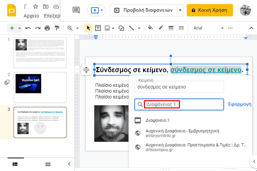The height and width of the screenshot is (171, 257).
Task: Open the Google Slides home logo
Action: tap(12, 11)
